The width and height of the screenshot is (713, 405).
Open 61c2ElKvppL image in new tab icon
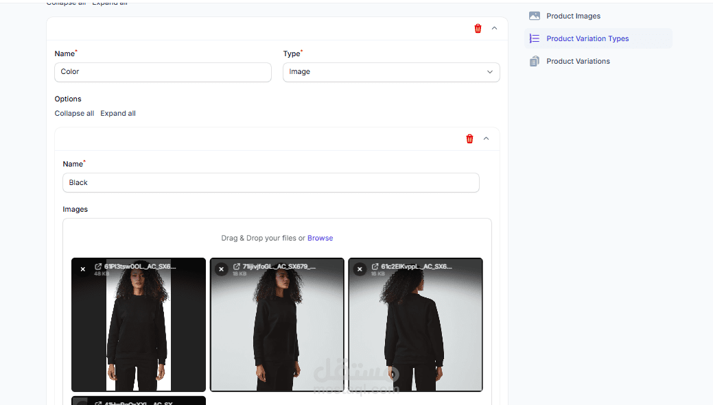point(375,267)
